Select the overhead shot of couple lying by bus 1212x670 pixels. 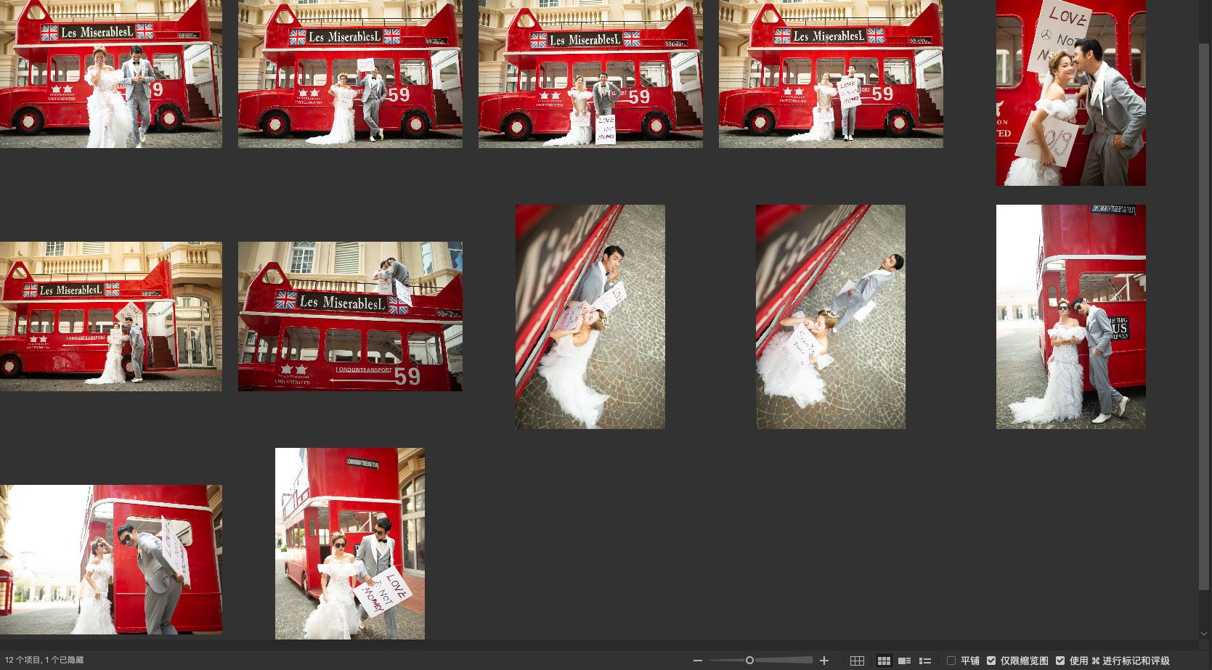590,316
